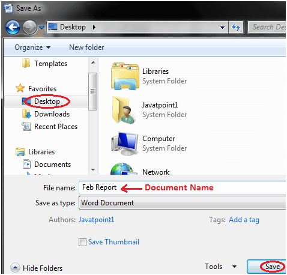This screenshot has width=287, height=275.
Task: Click the refresh icon beside address bar
Action: (x=236, y=27)
